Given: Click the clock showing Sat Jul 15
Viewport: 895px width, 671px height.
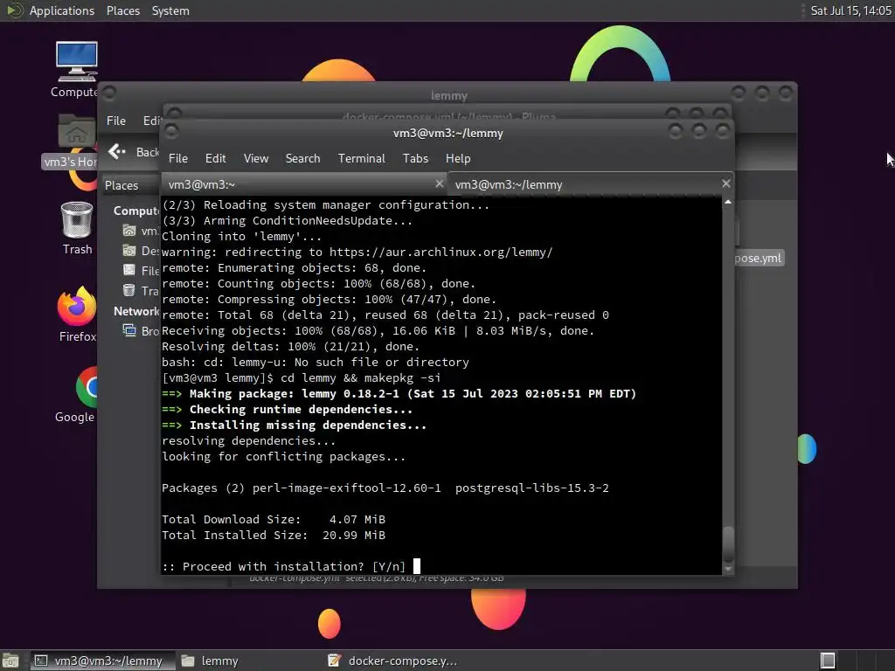Looking at the screenshot, I should point(850,10).
